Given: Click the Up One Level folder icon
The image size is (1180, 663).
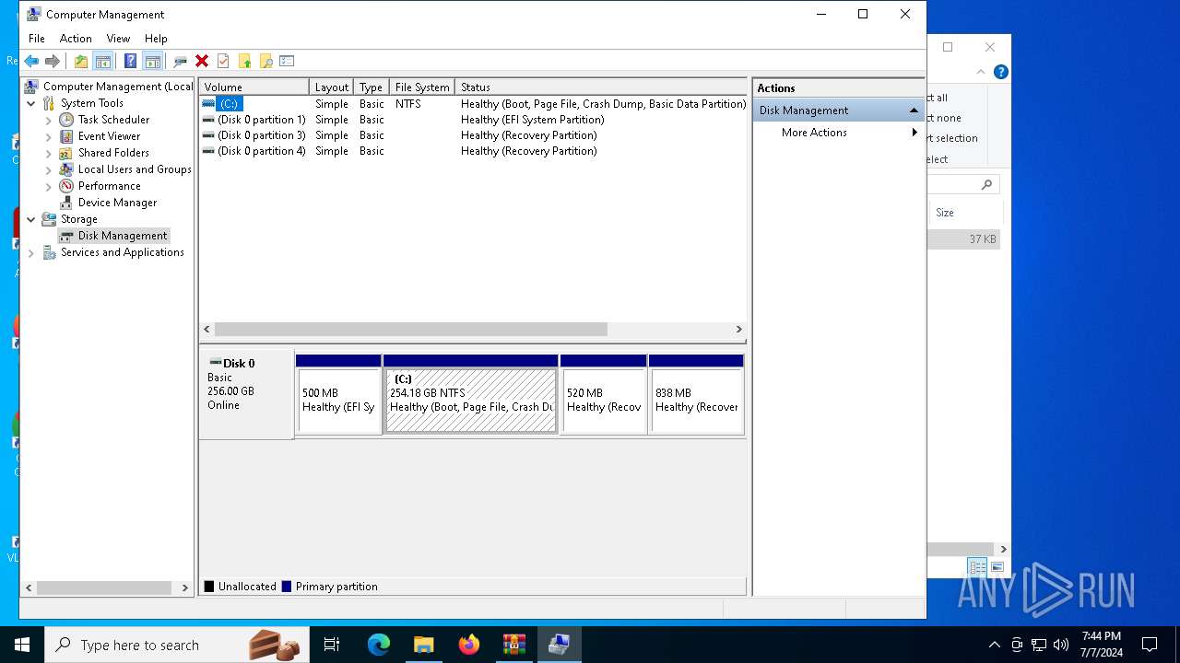Looking at the screenshot, I should pos(81,61).
